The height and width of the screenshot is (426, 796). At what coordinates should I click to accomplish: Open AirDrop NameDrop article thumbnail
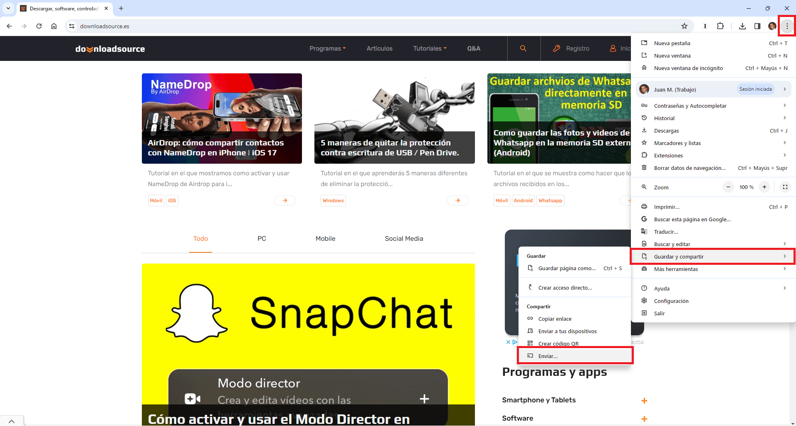click(x=222, y=119)
